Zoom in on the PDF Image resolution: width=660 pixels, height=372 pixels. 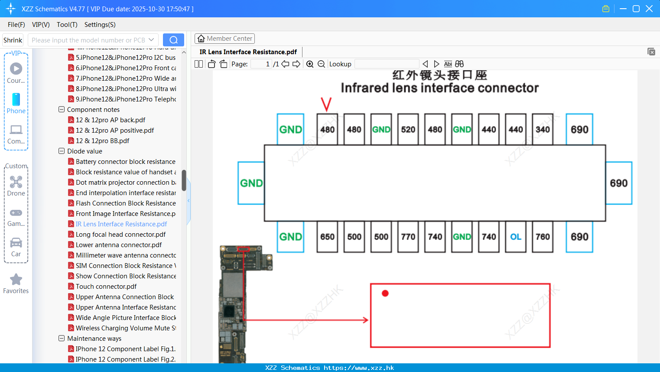tap(310, 64)
